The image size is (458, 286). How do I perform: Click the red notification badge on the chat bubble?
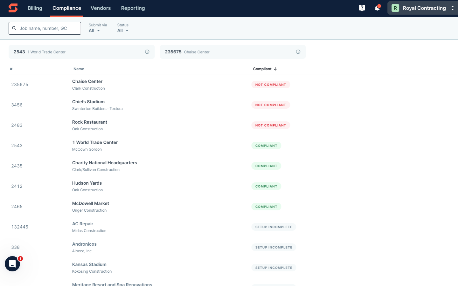[20, 259]
